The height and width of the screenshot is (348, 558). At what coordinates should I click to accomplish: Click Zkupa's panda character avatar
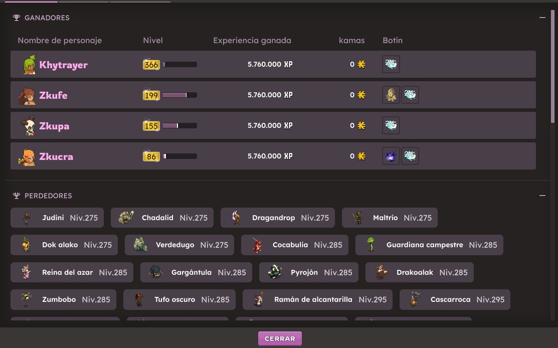tap(29, 125)
